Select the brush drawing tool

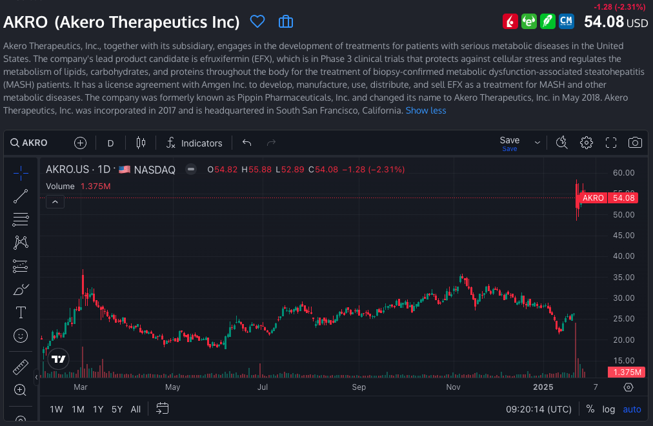[x=21, y=289]
